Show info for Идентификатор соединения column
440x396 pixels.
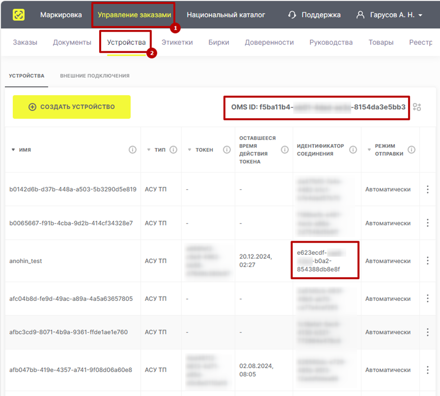click(353, 149)
